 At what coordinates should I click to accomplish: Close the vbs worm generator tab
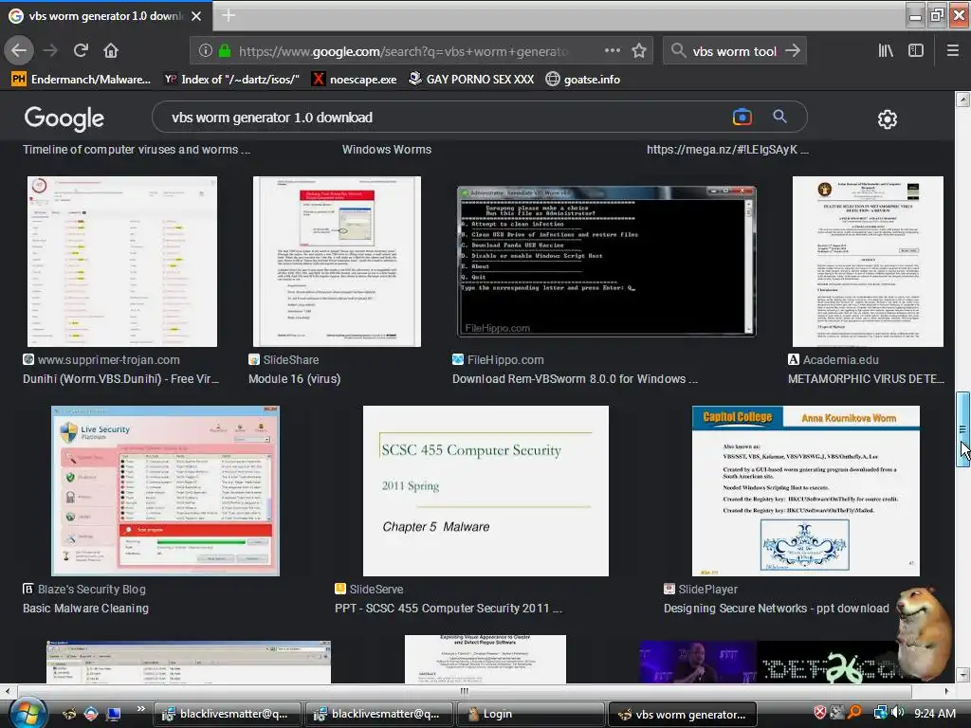(x=196, y=16)
